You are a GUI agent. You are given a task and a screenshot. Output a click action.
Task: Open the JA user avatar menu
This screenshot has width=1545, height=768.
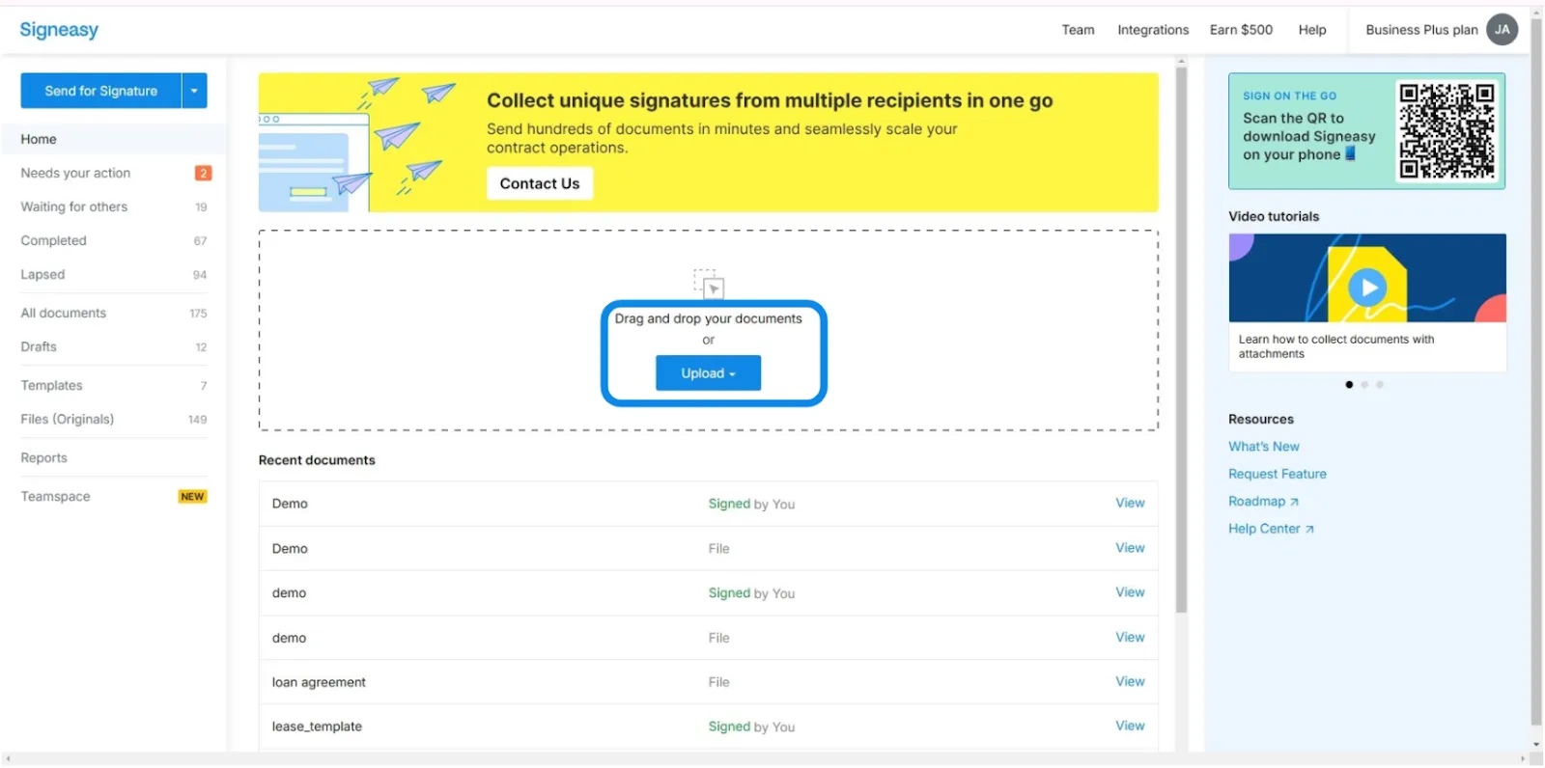pos(1502,30)
